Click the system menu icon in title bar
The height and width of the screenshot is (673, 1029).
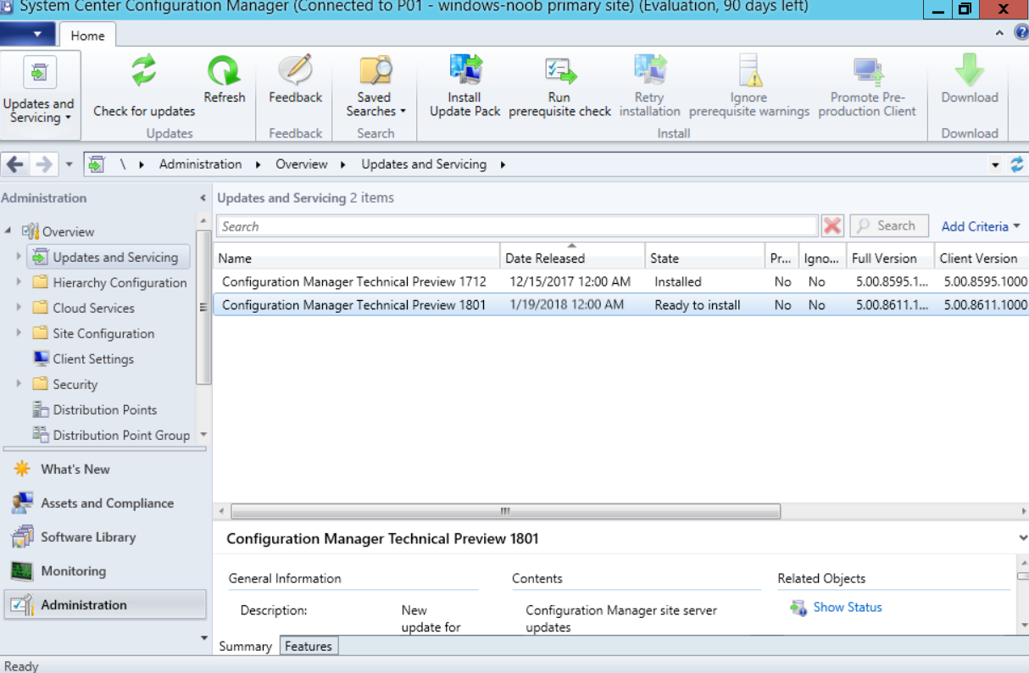click(7, 8)
